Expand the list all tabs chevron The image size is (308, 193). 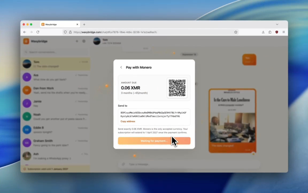pyautogui.click(x=277, y=24)
